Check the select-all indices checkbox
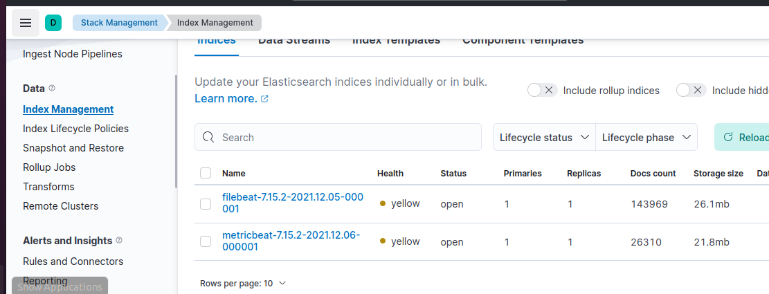Screen dimensions: 769x294 [206, 173]
